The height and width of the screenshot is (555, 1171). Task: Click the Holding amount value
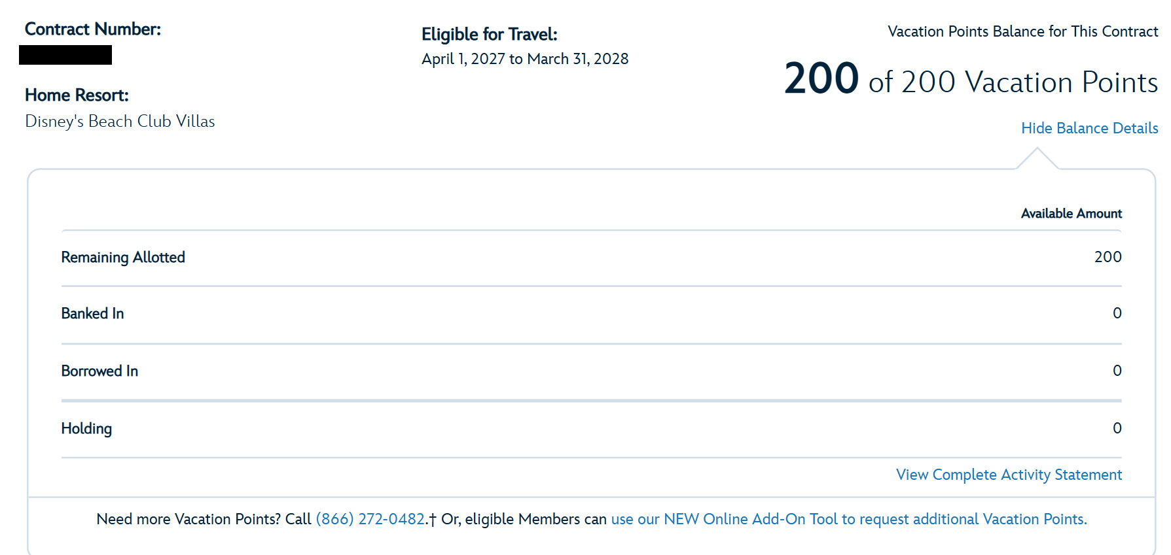1117,429
